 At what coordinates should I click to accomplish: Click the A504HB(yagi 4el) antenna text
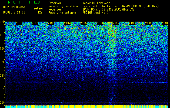coord(95,13)
